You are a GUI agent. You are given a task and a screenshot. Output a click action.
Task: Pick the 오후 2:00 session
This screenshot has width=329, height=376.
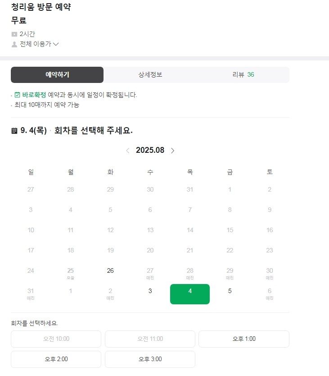pyautogui.click(x=56, y=359)
